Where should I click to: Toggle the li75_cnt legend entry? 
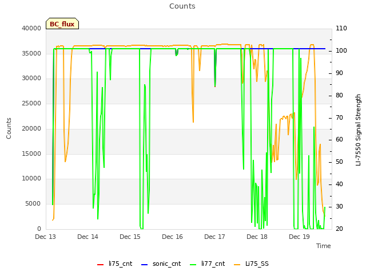[x=114, y=264]
